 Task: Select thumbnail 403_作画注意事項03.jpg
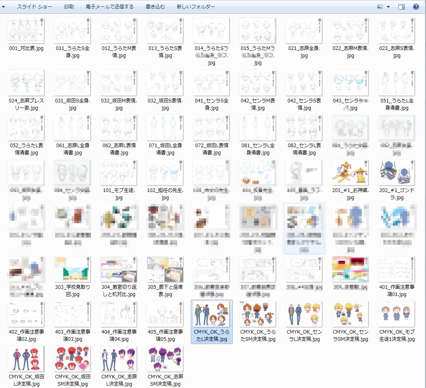click(x=73, y=314)
